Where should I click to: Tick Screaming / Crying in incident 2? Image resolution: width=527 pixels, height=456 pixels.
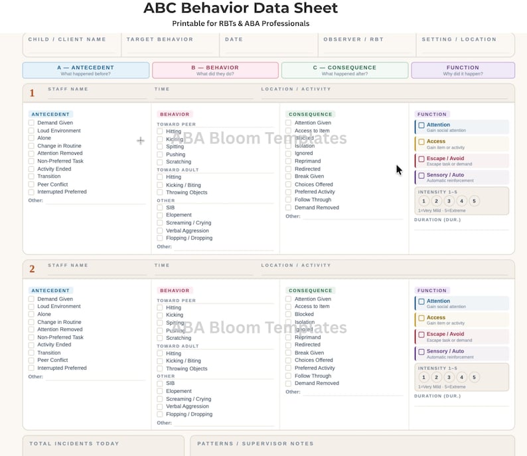(160, 399)
